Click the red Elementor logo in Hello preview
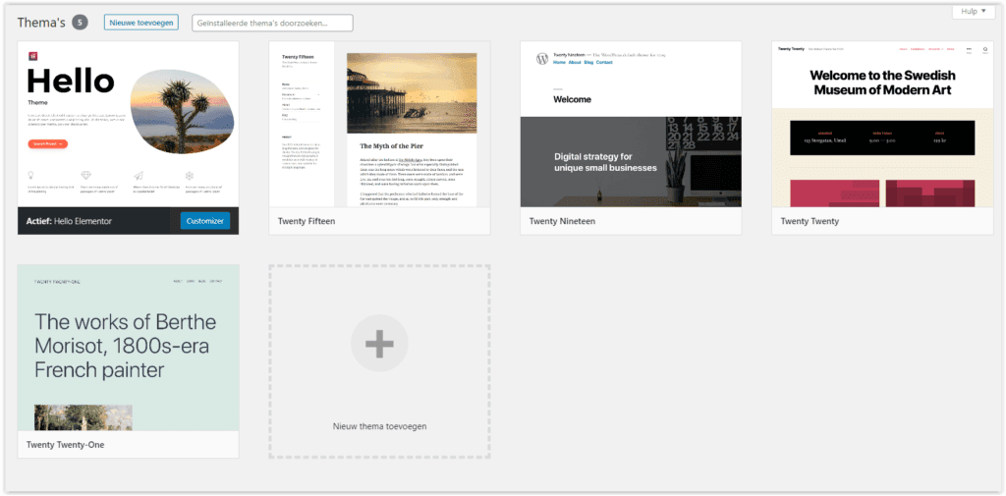This screenshot has width=1006, height=496. [x=32, y=55]
